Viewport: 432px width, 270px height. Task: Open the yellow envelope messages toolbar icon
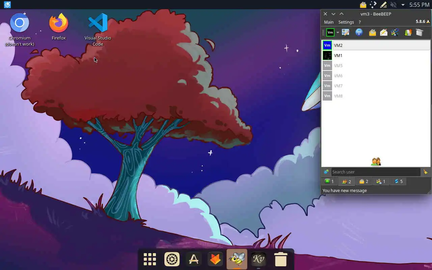tap(373, 32)
